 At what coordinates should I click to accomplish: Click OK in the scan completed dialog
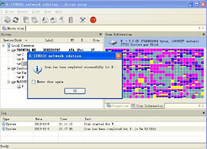click(x=75, y=91)
